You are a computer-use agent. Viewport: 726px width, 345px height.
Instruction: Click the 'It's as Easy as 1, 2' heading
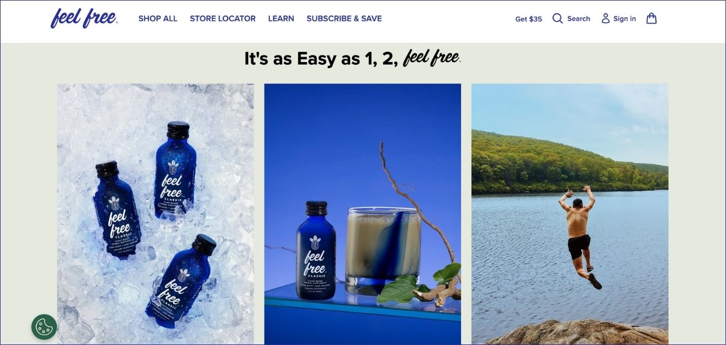(x=321, y=58)
